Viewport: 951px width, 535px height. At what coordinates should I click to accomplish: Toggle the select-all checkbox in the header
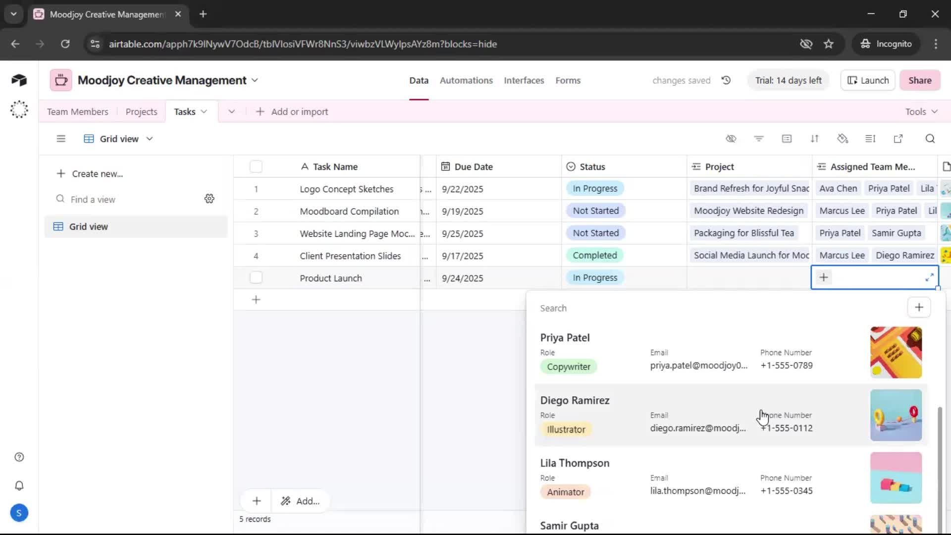pyautogui.click(x=256, y=167)
